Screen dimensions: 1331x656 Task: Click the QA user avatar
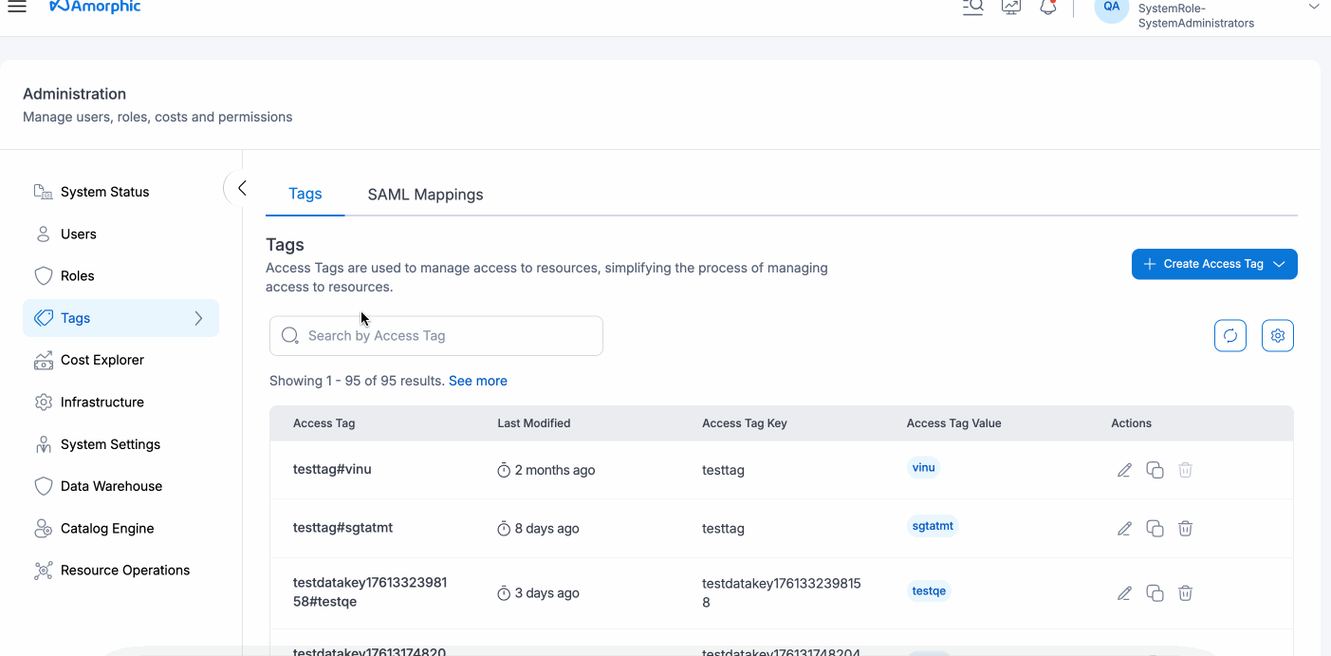tap(1110, 8)
